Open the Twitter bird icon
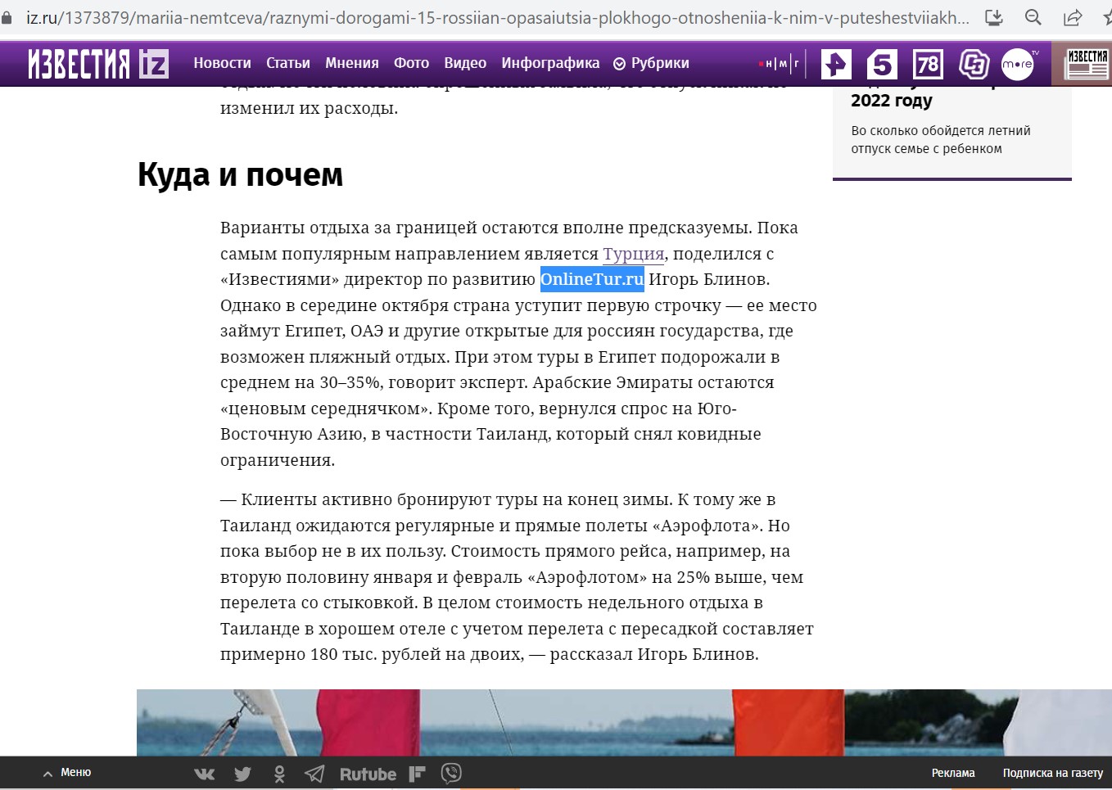The width and height of the screenshot is (1112, 790). coord(242,774)
